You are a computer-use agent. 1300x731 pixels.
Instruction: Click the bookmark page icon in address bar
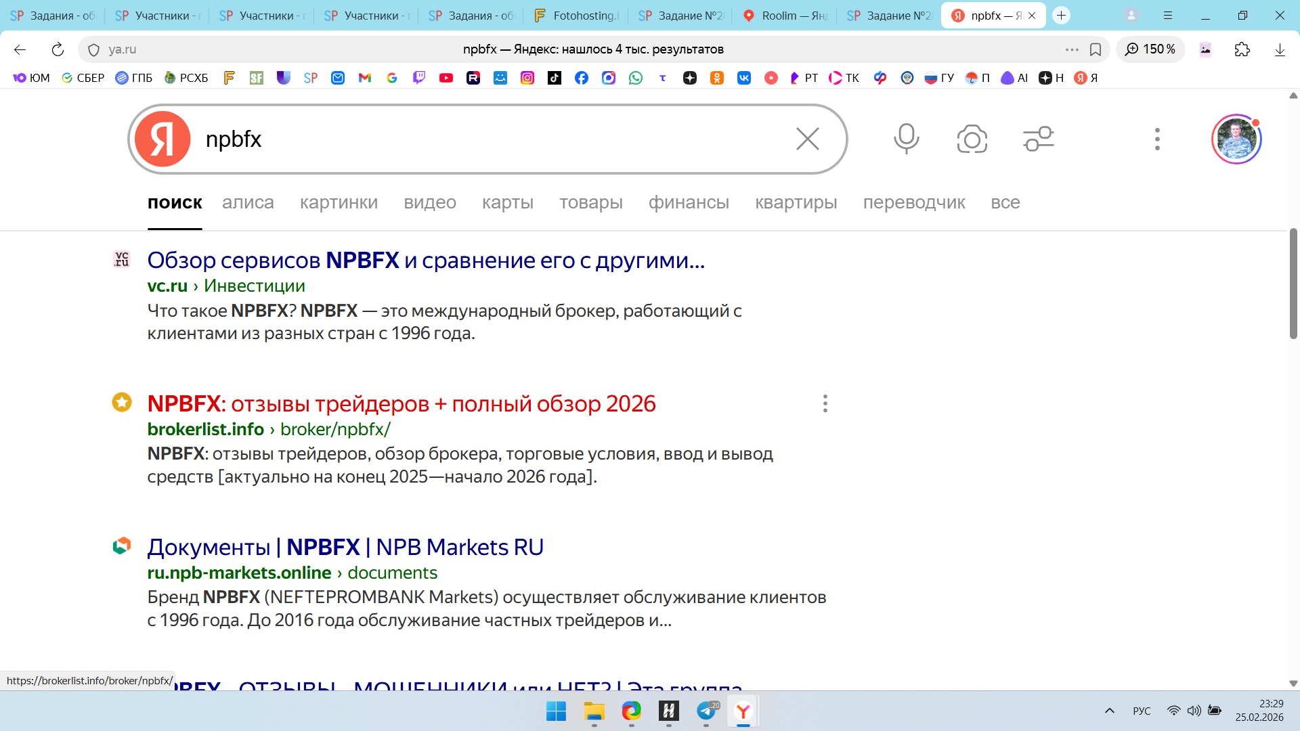click(x=1096, y=49)
